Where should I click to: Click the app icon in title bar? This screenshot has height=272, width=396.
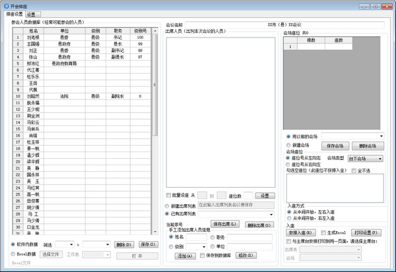coord(6,5)
